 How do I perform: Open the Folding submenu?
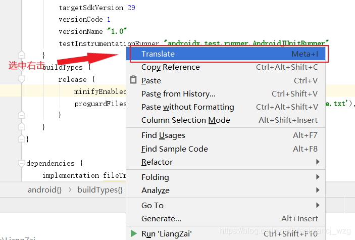[226, 177]
